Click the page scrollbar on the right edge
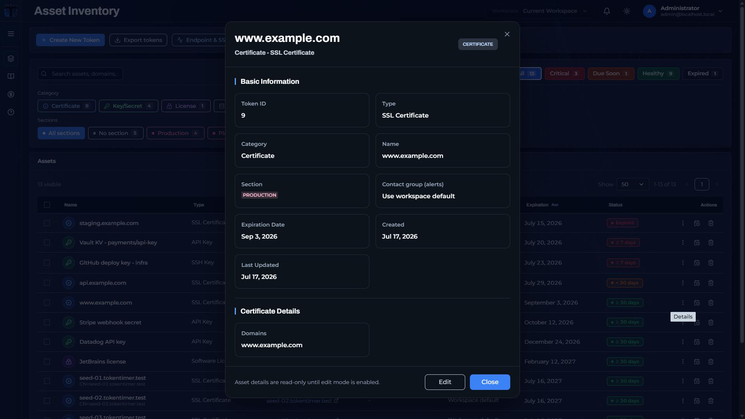The width and height of the screenshot is (745, 419). [x=742, y=175]
